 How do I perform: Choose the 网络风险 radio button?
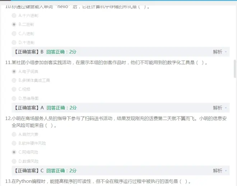14,152
